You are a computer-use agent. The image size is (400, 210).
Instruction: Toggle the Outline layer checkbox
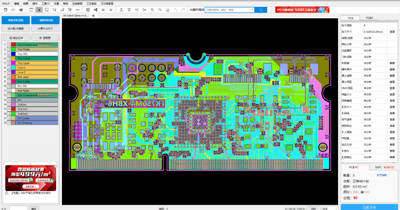click(9, 104)
